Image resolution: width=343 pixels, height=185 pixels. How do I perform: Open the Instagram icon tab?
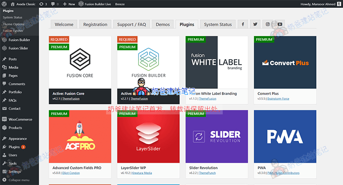pyautogui.click(x=268, y=24)
